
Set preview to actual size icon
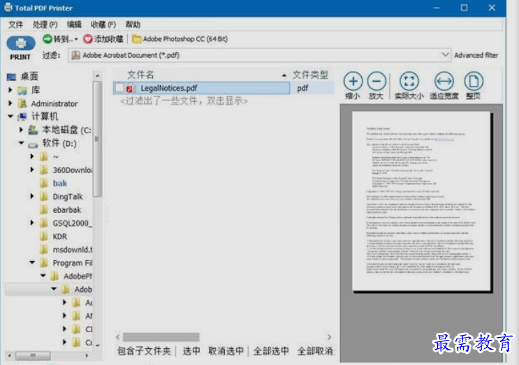point(409,81)
